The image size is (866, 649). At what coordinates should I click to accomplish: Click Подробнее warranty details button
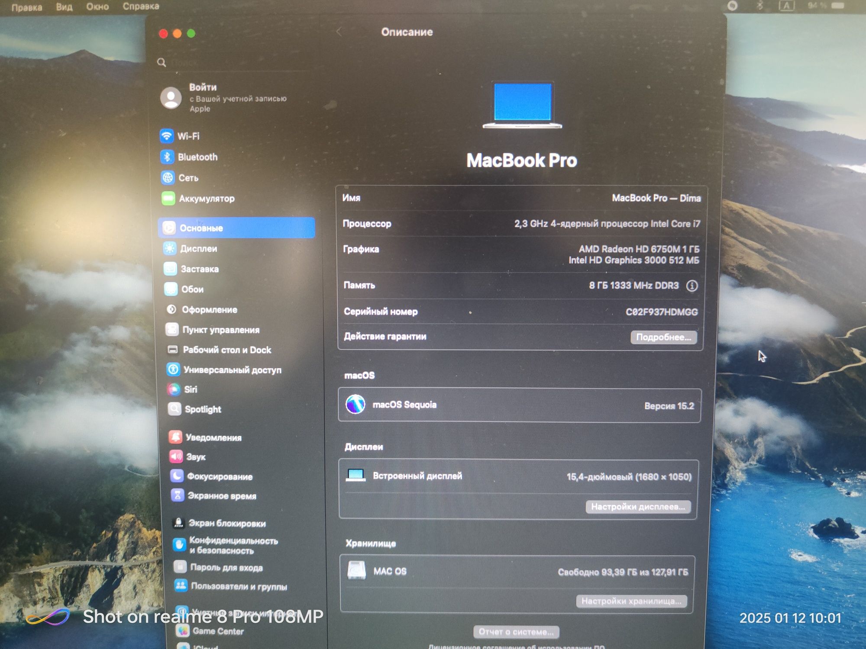(x=663, y=337)
